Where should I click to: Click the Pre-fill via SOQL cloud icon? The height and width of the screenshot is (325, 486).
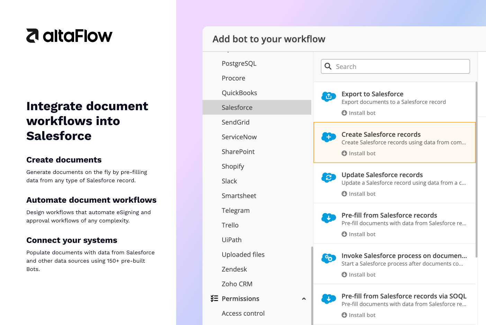point(328,299)
